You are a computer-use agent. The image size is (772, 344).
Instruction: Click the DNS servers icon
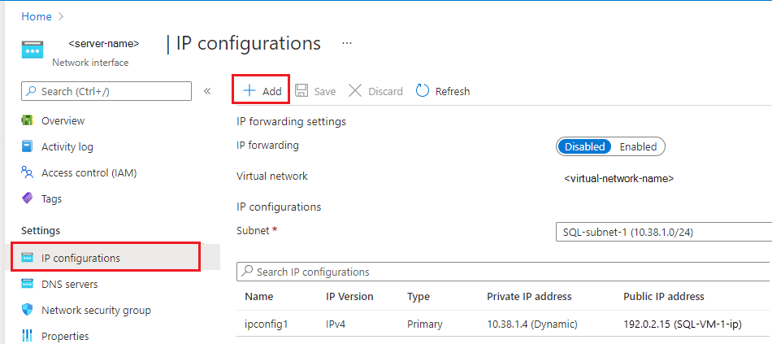tap(28, 284)
